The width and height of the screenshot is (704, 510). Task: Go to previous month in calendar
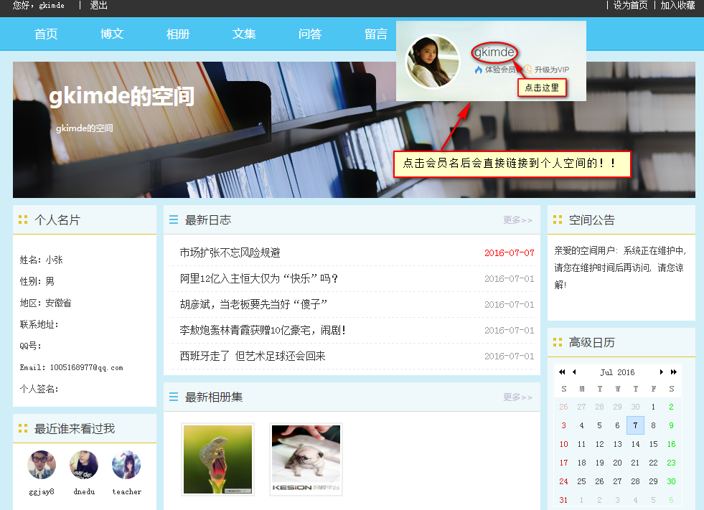(x=574, y=372)
